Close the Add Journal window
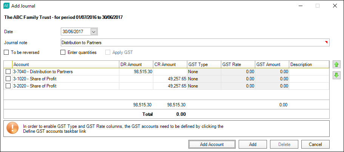This screenshot has height=152, width=344. (335, 6)
